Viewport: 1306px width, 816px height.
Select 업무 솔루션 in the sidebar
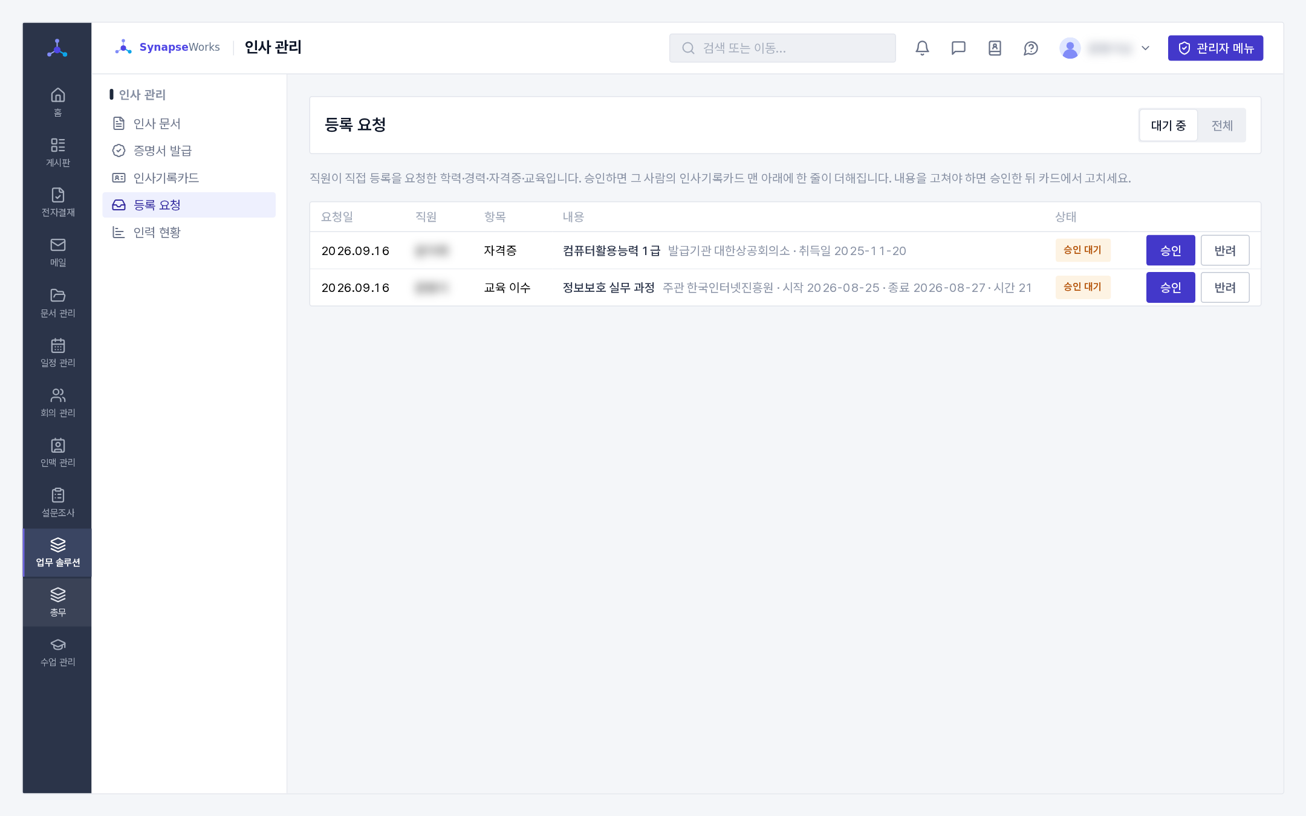point(57,552)
